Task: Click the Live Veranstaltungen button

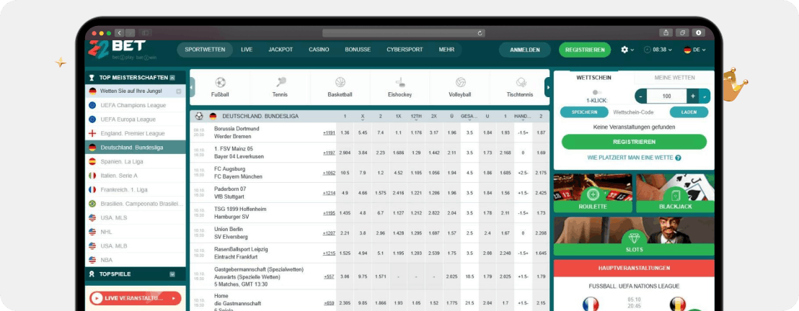Action: pos(135,298)
